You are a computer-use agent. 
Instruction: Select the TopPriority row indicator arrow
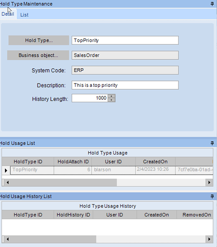click(x=6, y=170)
